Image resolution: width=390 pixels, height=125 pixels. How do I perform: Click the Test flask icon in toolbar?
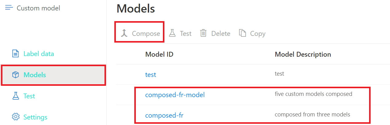pyautogui.click(x=172, y=33)
